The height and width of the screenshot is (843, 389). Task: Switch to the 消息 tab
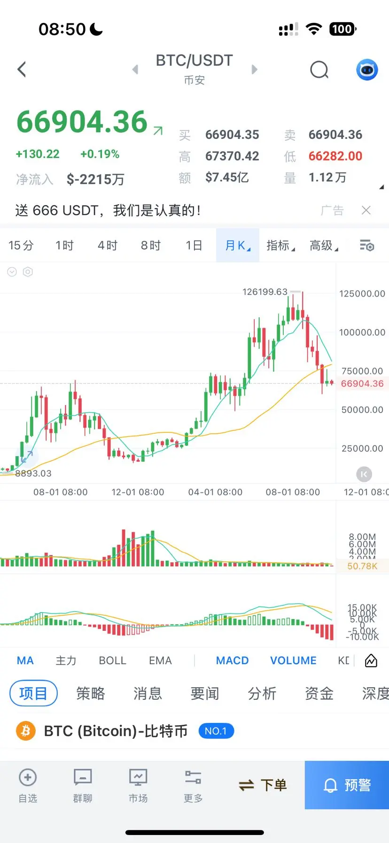point(148,693)
